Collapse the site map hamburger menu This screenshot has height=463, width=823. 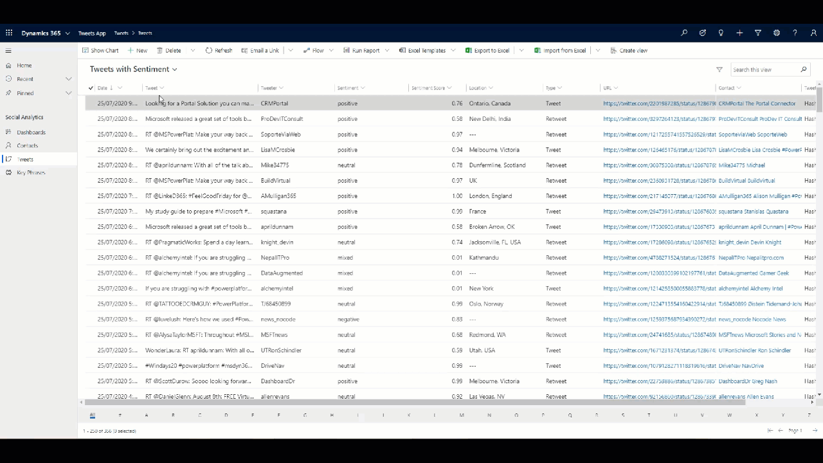point(8,50)
